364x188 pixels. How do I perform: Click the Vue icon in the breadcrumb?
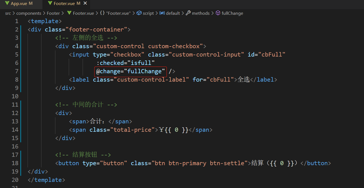(x=69, y=13)
